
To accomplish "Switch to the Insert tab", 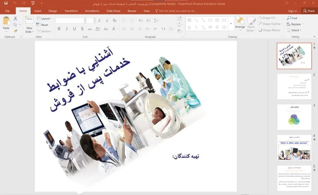I will (x=38, y=11).
